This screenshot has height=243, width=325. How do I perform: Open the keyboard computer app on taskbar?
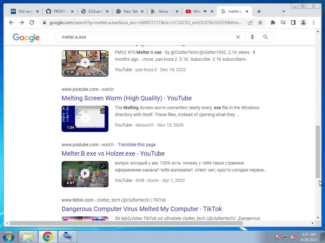click(68, 237)
